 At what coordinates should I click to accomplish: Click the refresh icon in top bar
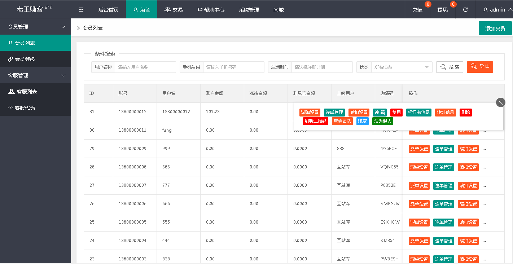click(x=465, y=10)
